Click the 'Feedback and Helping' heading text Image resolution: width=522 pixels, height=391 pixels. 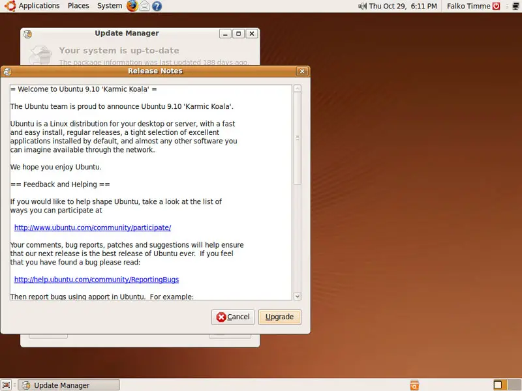click(60, 184)
